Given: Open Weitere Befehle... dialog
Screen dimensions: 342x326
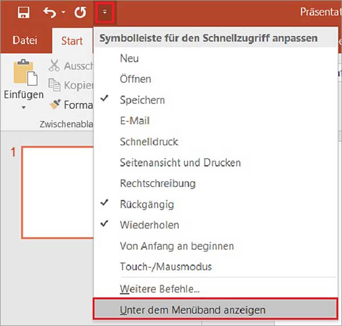Looking at the screenshot, I should click(215, 289).
